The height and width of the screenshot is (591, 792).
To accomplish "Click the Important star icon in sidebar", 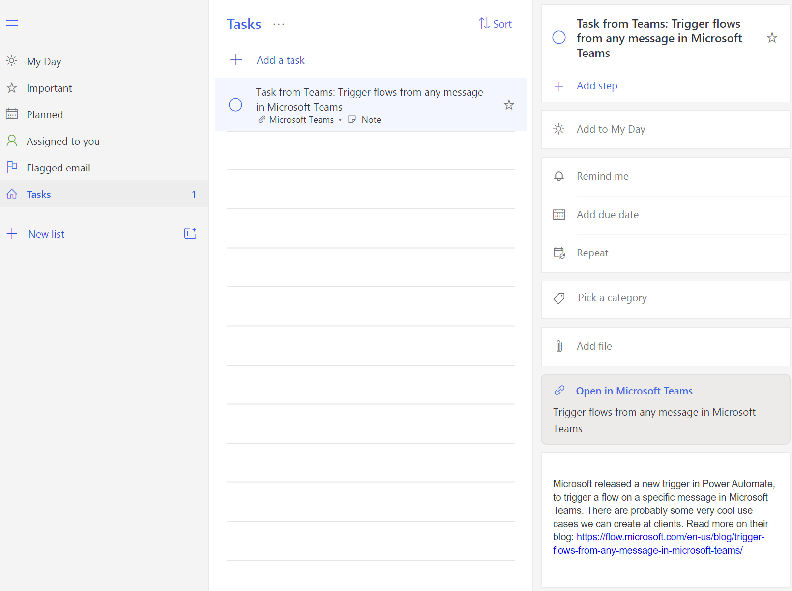I will (x=12, y=88).
